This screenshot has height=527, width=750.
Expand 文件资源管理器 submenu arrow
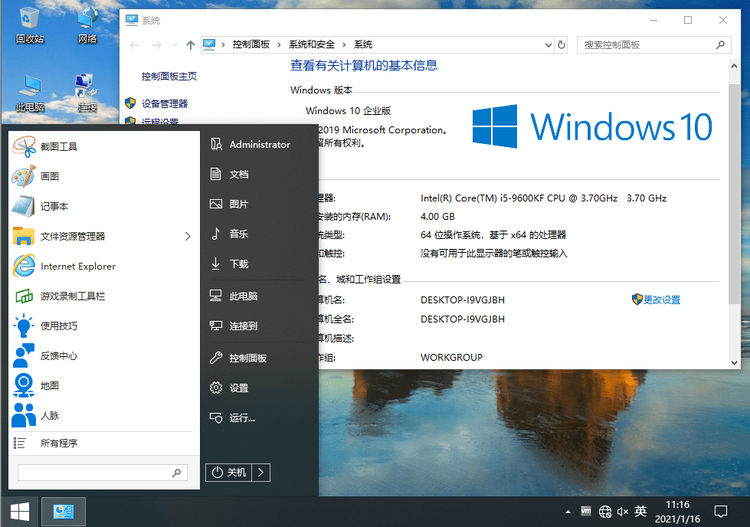click(188, 236)
